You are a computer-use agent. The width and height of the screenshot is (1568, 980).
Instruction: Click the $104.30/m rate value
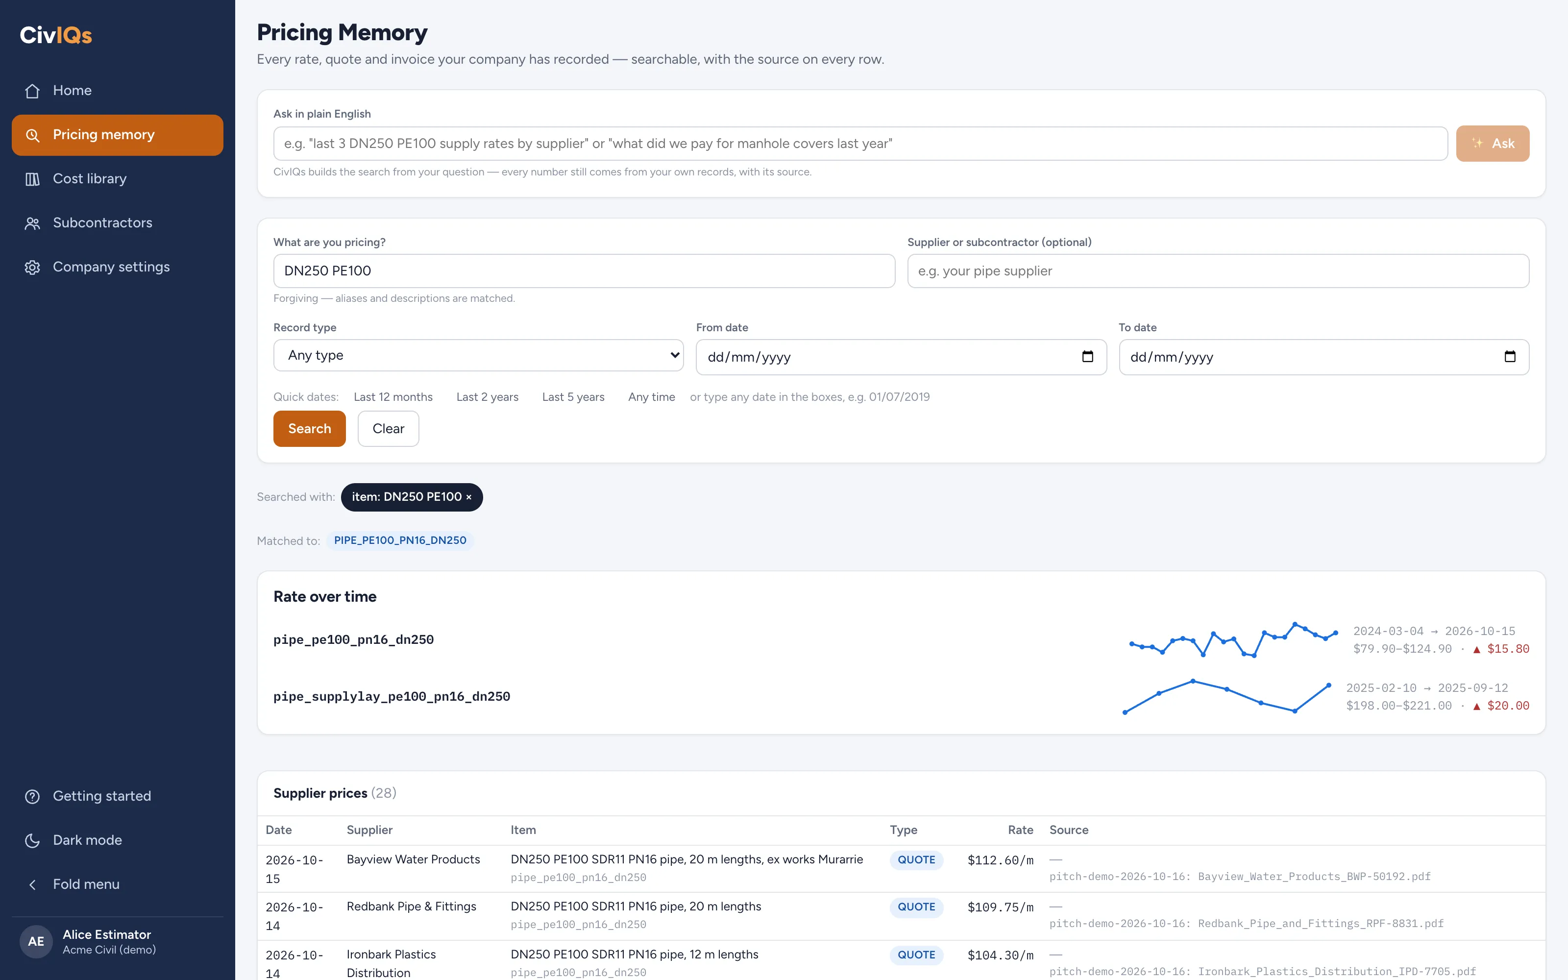pyautogui.click(x=1000, y=955)
